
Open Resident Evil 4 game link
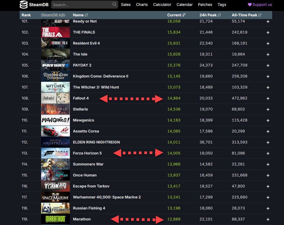tap(86, 43)
